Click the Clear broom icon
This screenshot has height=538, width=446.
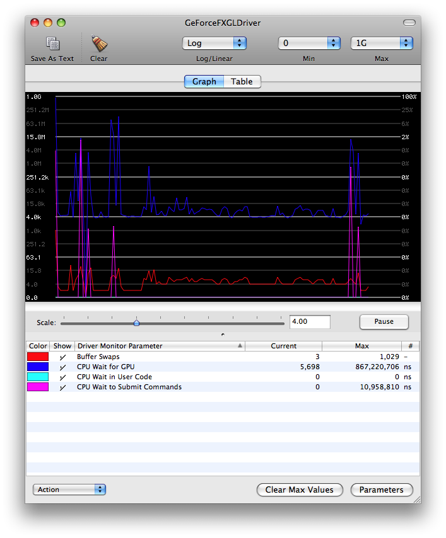click(x=99, y=43)
